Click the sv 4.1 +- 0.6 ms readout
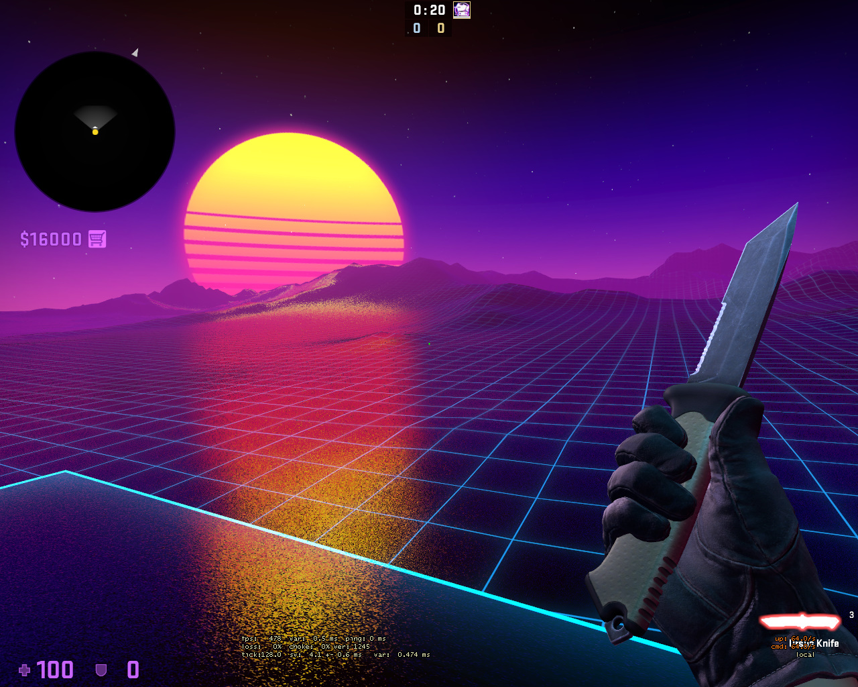858x687 pixels. [326, 655]
